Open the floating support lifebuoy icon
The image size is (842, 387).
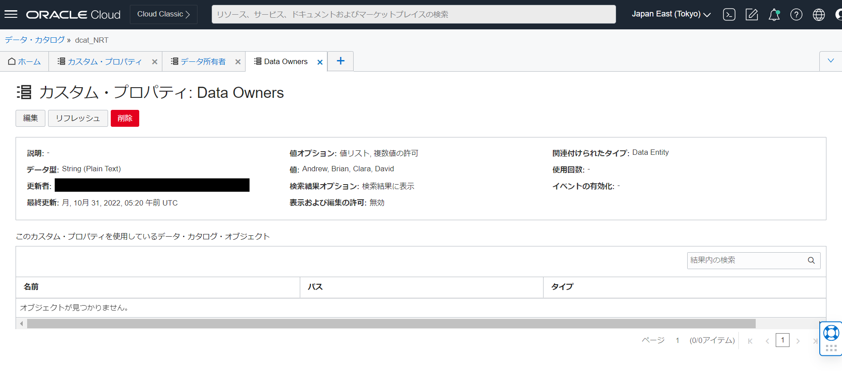(x=831, y=333)
